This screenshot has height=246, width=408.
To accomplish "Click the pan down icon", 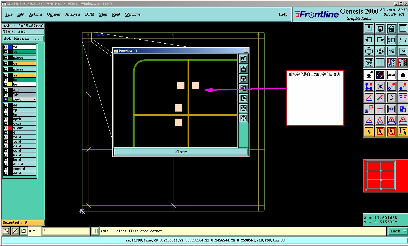I will click(x=380, y=29).
